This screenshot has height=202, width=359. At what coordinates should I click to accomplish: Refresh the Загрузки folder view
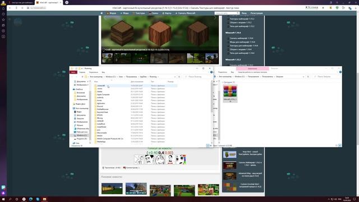tap(308, 76)
